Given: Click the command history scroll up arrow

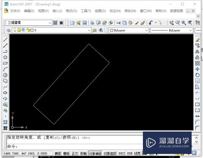Looking at the screenshot, I should (197, 138).
